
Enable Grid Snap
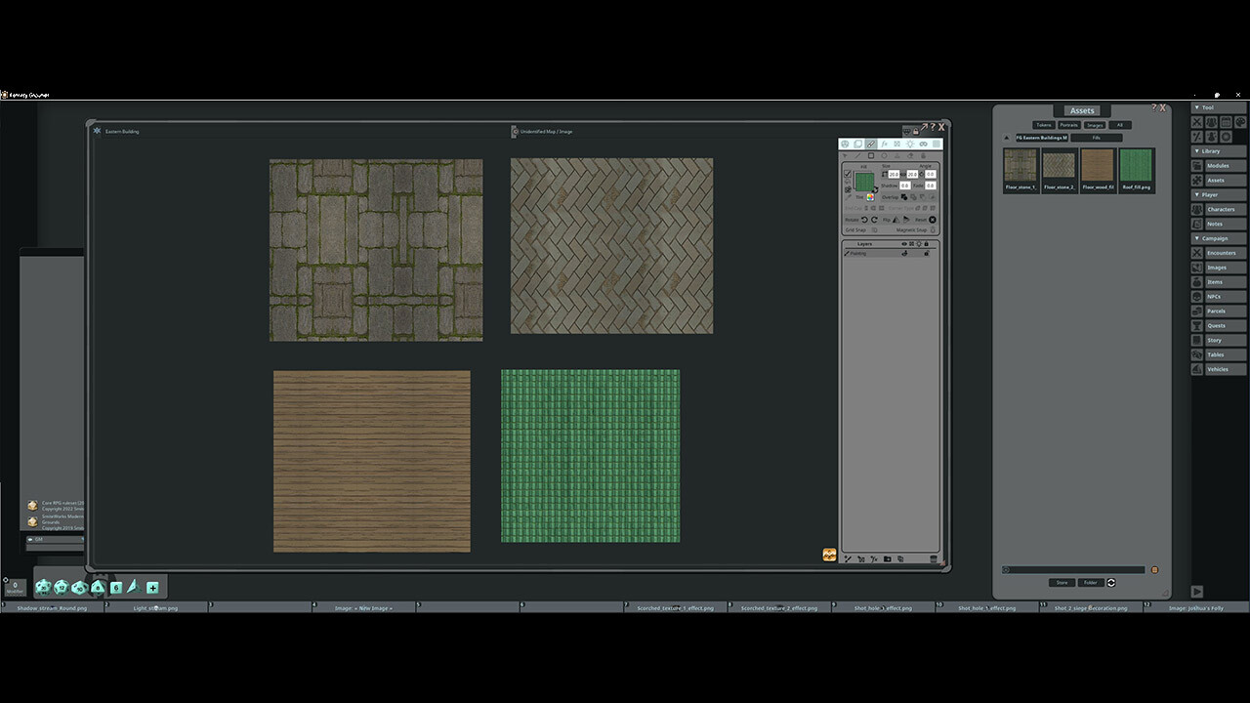click(874, 229)
